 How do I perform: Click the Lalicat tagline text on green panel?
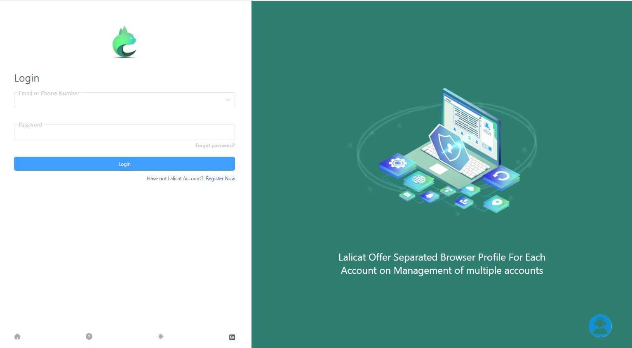pyautogui.click(x=442, y=263)
